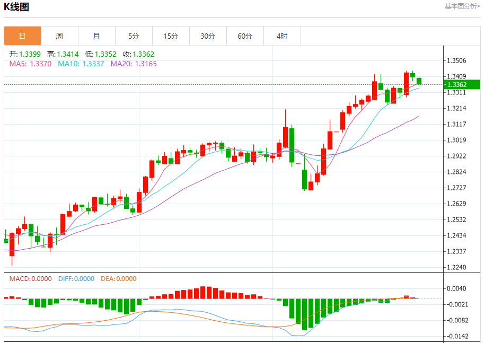Select the 60分 timeframe tab

click(x=245, y=36)
